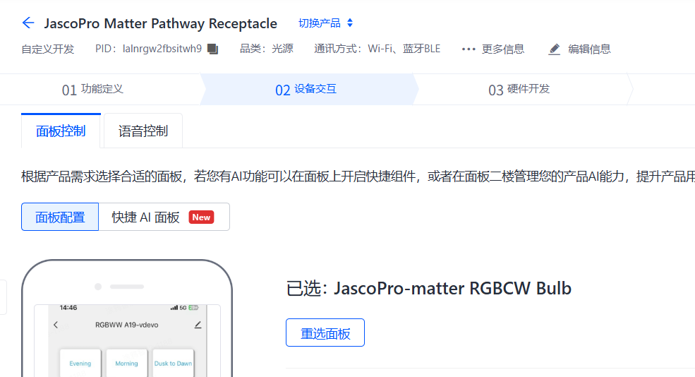Click the 切换产品 link
The image size is (695, 377).
(319, 23)
